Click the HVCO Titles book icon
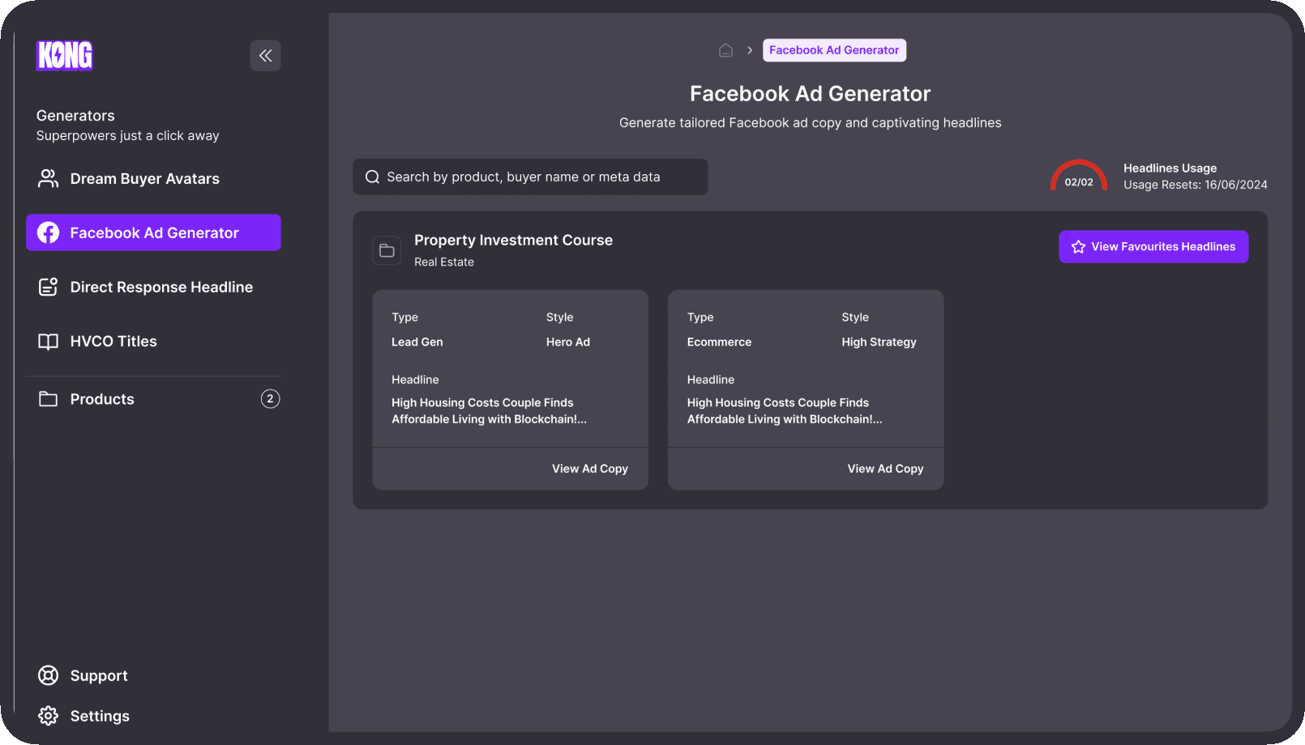 [48, 342]
